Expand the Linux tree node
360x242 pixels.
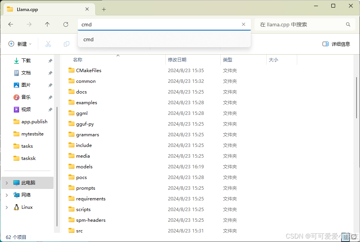(7, 207)
